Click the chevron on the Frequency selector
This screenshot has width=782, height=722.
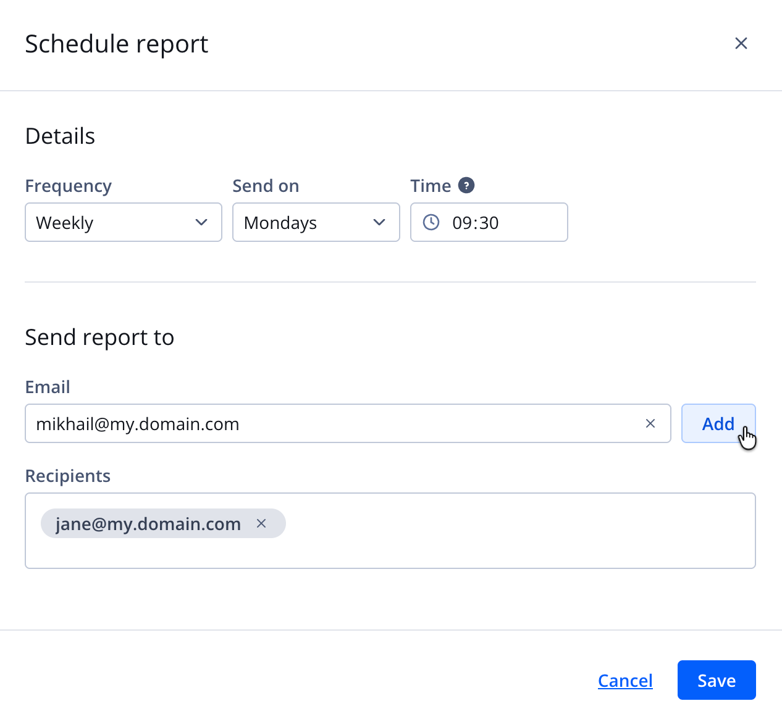[x=201, y=222]
